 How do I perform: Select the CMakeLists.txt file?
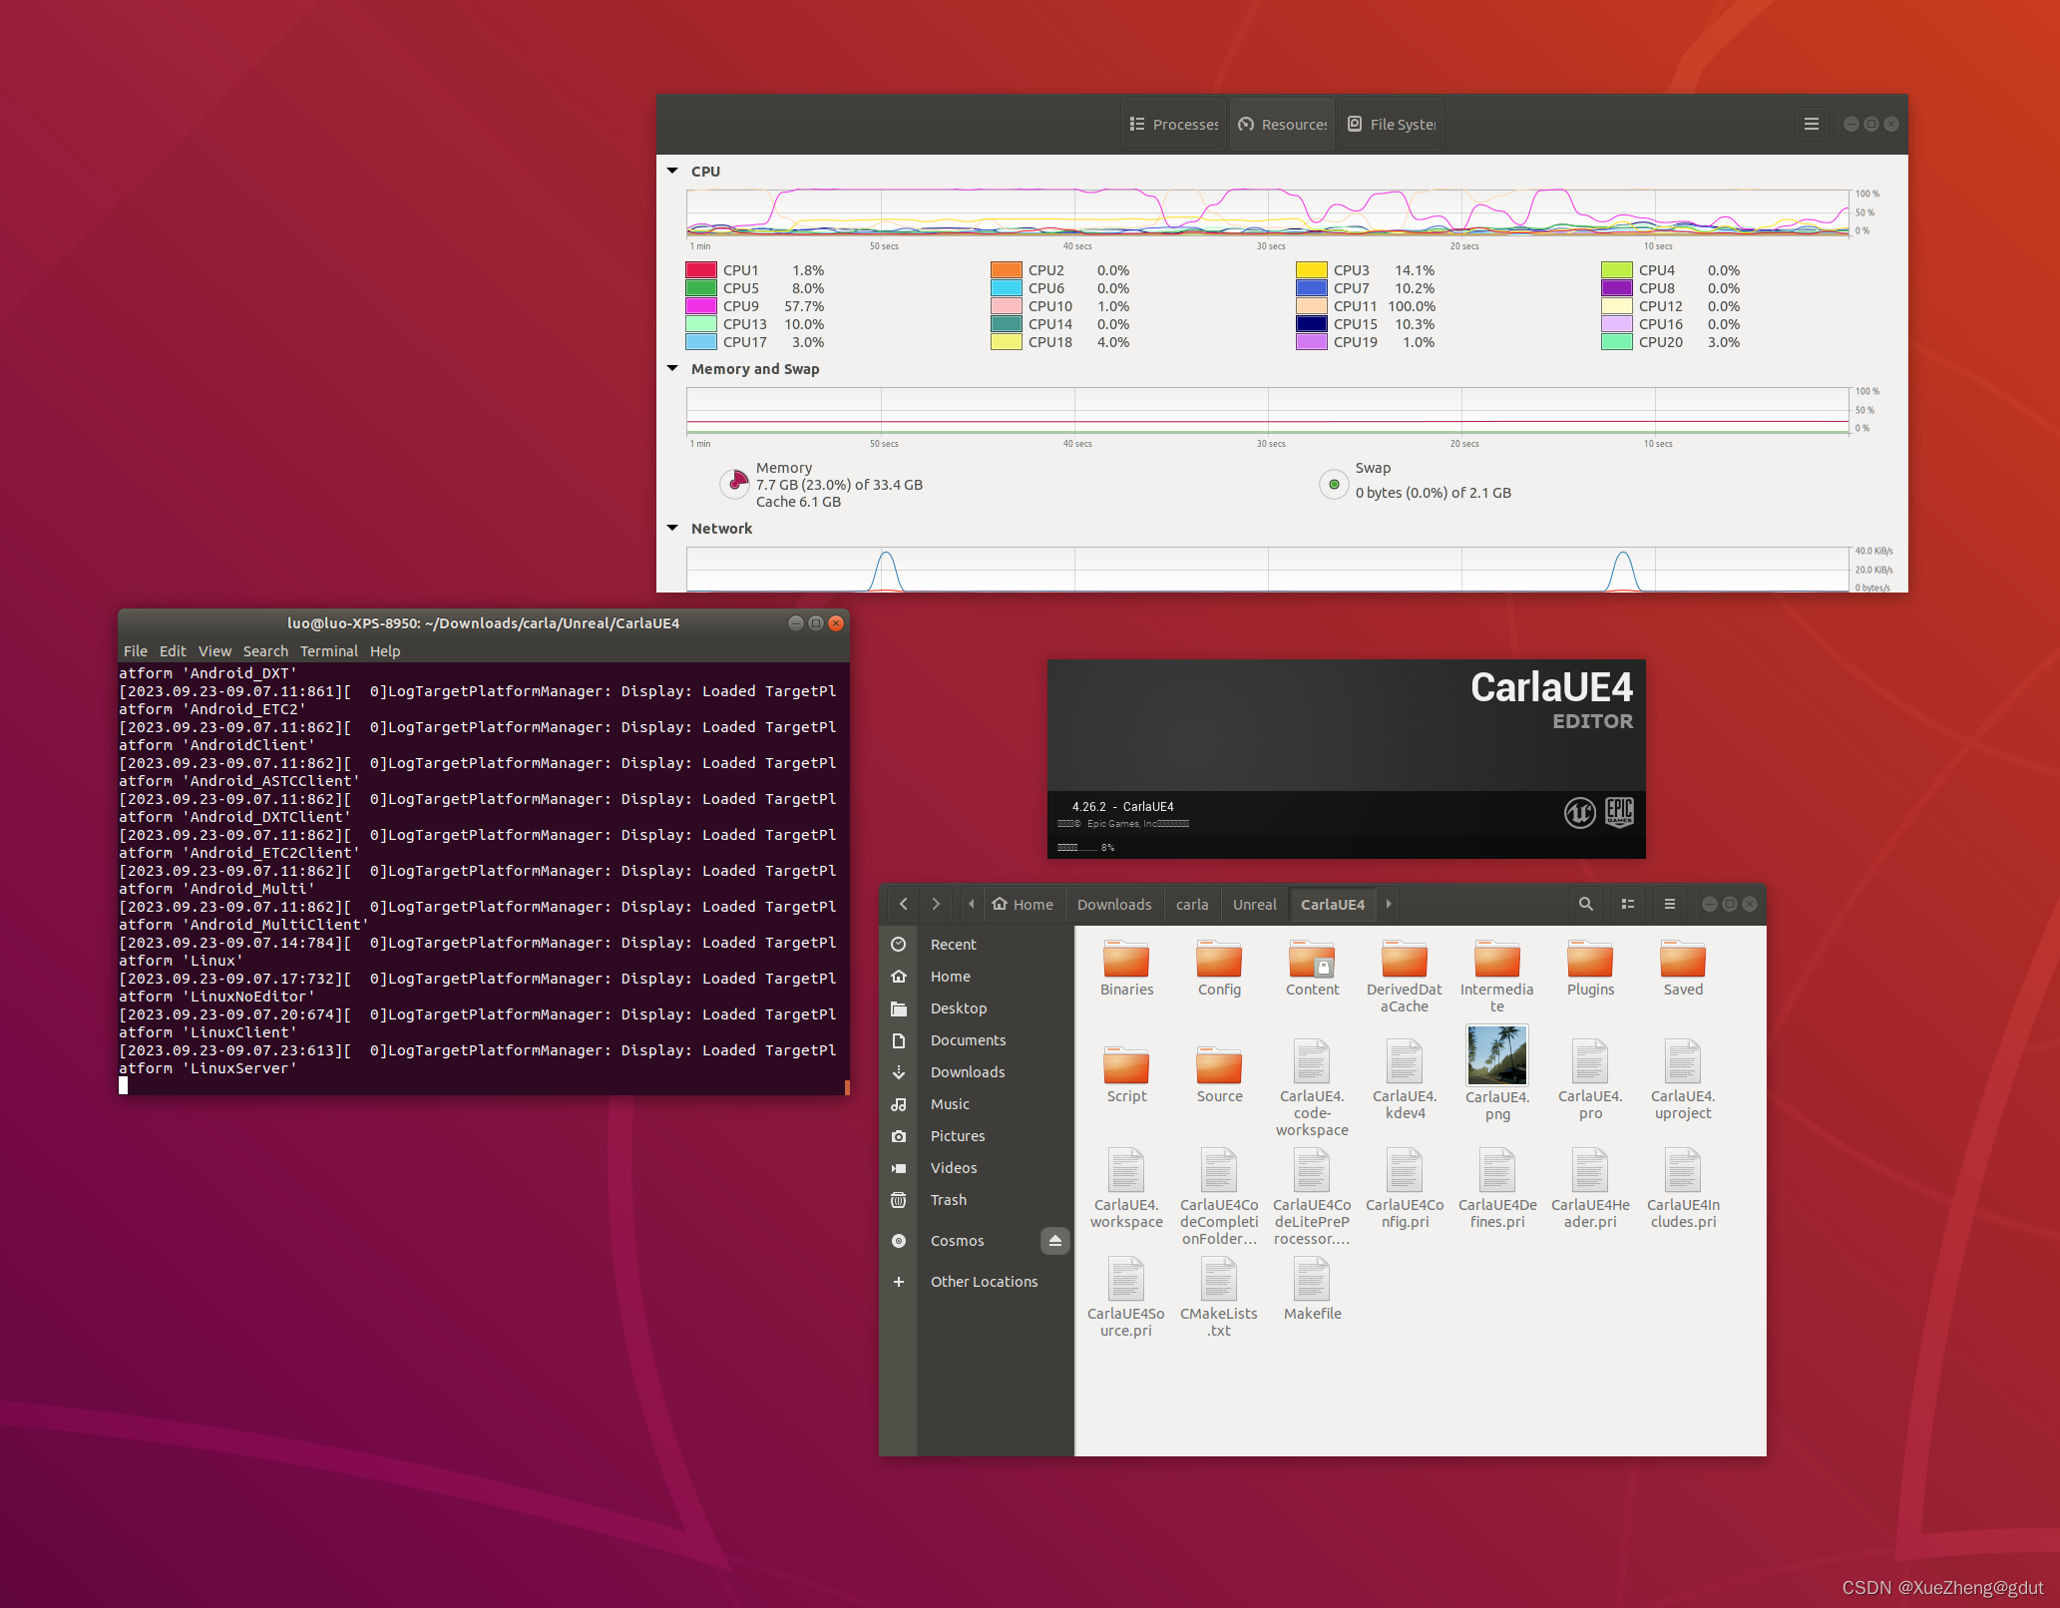pyautogui.click(x=1219, y=1298)
